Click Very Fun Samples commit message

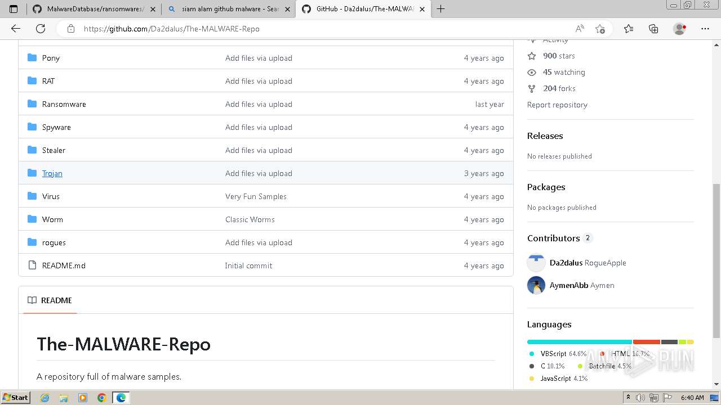(x=256, y=196)
